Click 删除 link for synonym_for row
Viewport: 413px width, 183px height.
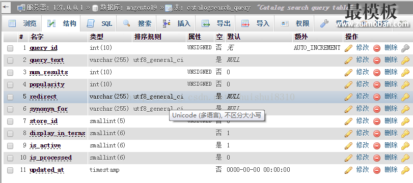[x=391, y=109]
